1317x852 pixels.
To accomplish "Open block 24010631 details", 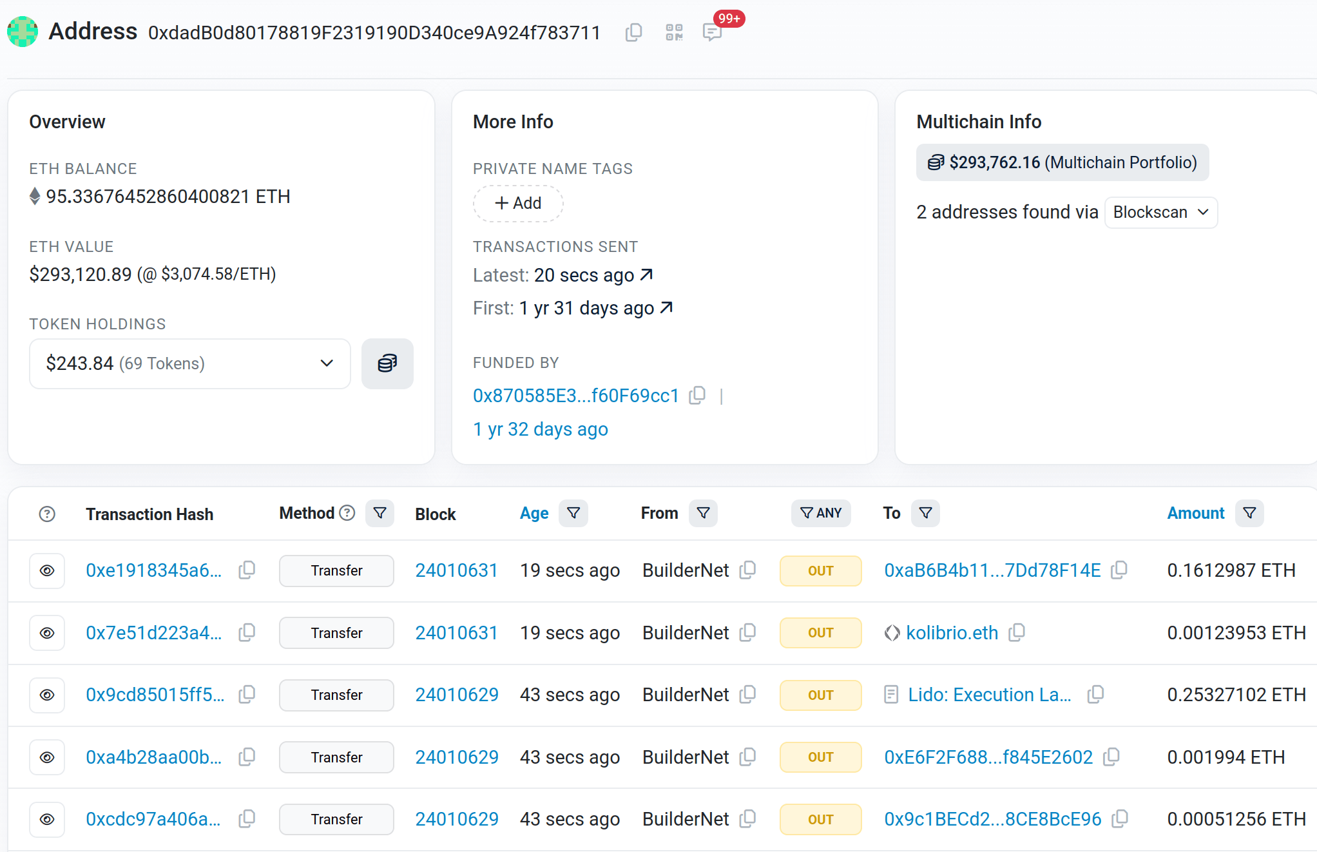I will pos(457,570).
